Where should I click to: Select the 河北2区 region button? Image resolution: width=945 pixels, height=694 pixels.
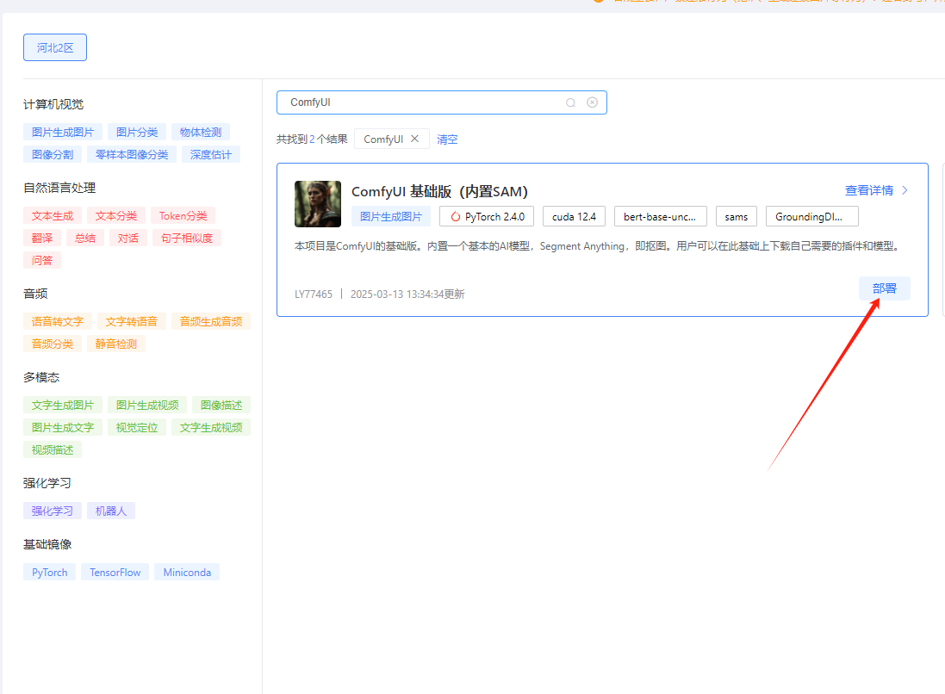(x=55, y=47)
